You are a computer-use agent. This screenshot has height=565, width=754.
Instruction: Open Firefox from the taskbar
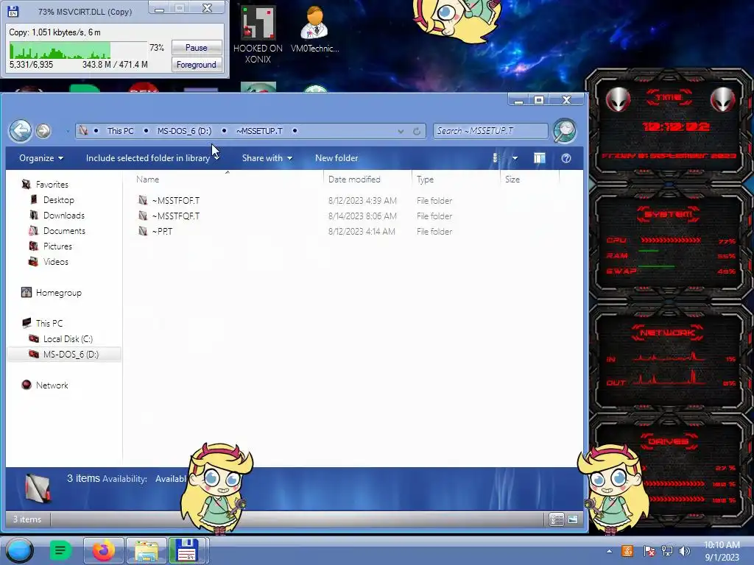(104, 550)
